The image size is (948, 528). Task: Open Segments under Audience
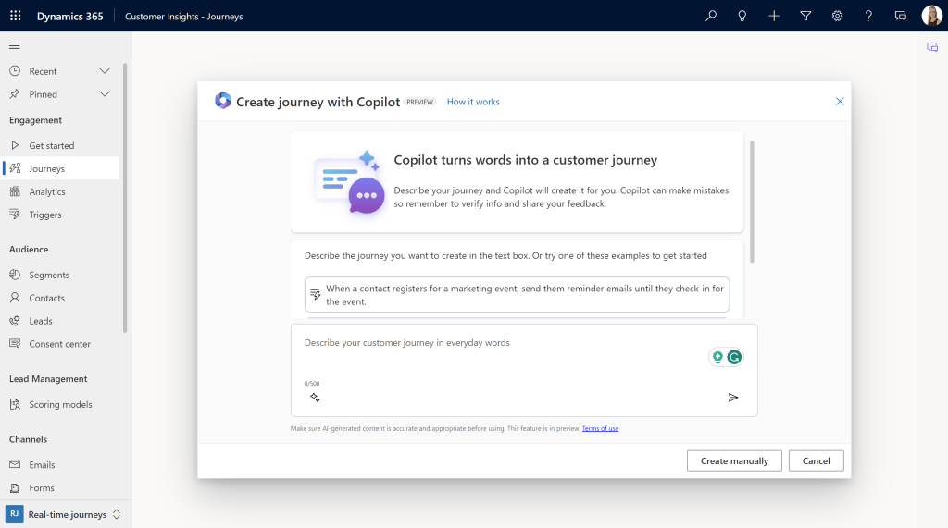click(60, 275)
